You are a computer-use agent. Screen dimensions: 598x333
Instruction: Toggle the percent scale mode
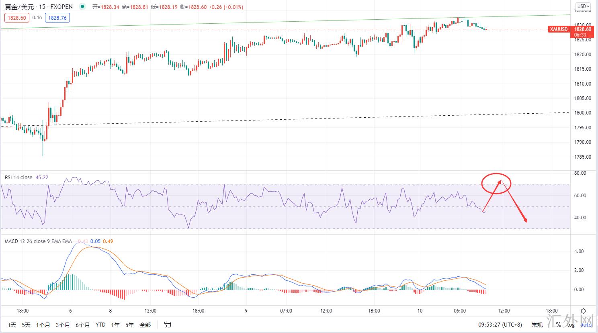click(558, 325)
